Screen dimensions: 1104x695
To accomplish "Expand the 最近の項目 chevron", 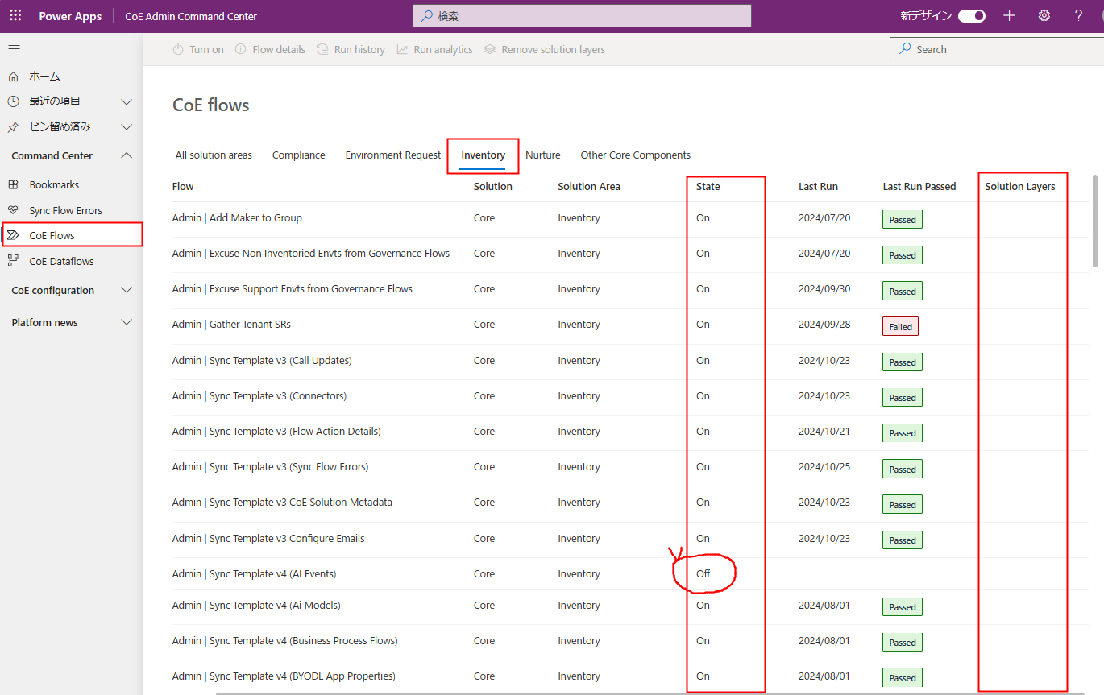I will pyautogui.click(x=127, y=101).
